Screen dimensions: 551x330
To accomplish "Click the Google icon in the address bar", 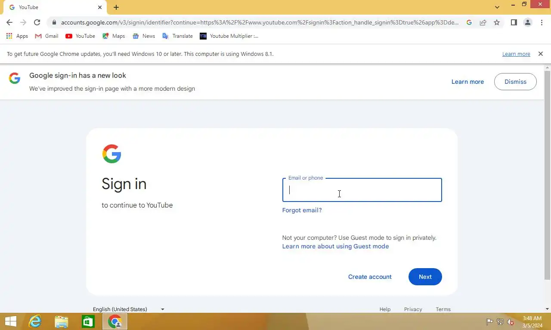I will pos(469,22).
